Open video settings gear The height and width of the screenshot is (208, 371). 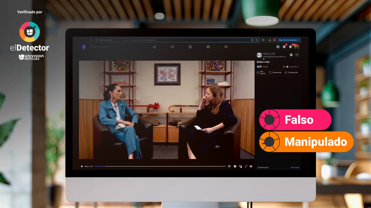235,166
